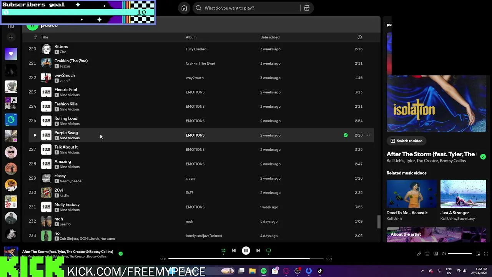The width and height of the screenshot is (492, 277).
Task: Open ENG US language switcher in tray
Action: click(449, 271)
